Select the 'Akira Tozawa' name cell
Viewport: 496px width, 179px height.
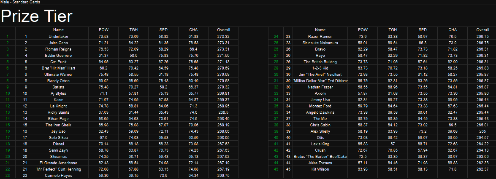coord(320,163)
